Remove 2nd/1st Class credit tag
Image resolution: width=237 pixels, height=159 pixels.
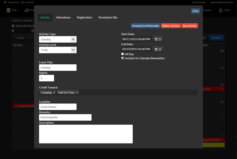[77, 93]
